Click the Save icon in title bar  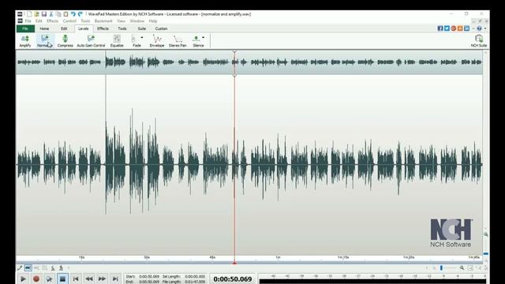44,14
